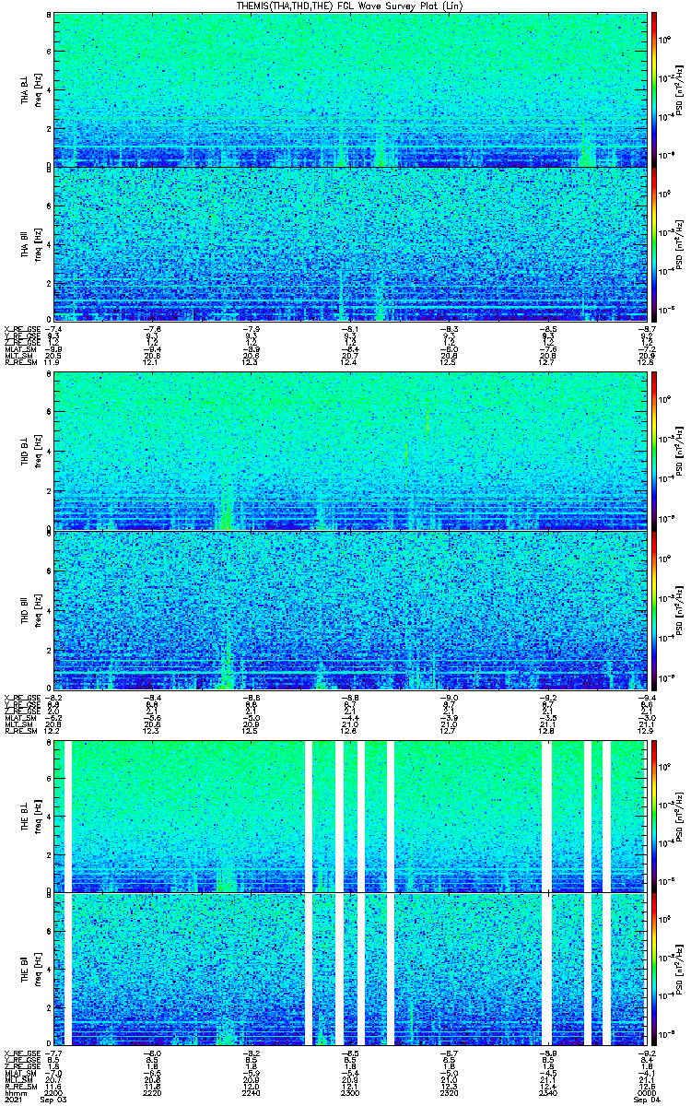This screenshot has height=1106, width=691.
Task: Click the R_RE_SM row label under the THA panels
Action: pyautogui.click(x=20, y=363)
